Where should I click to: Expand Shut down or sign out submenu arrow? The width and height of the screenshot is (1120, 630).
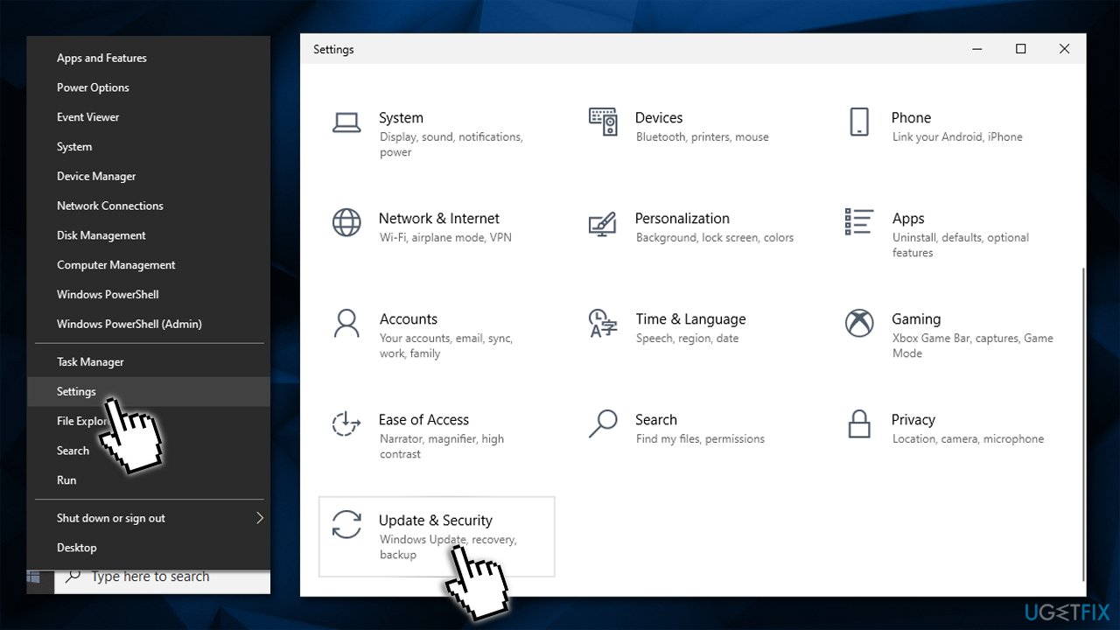[259, 518]
